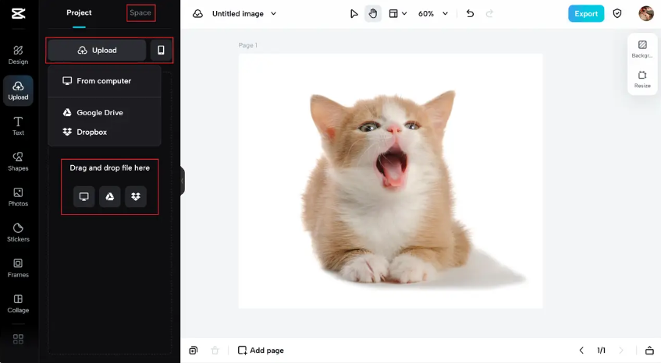Open the layout options dropdown
Image resolution: width=661 pixels, height=363 pixels.
(x=397, y=13)
